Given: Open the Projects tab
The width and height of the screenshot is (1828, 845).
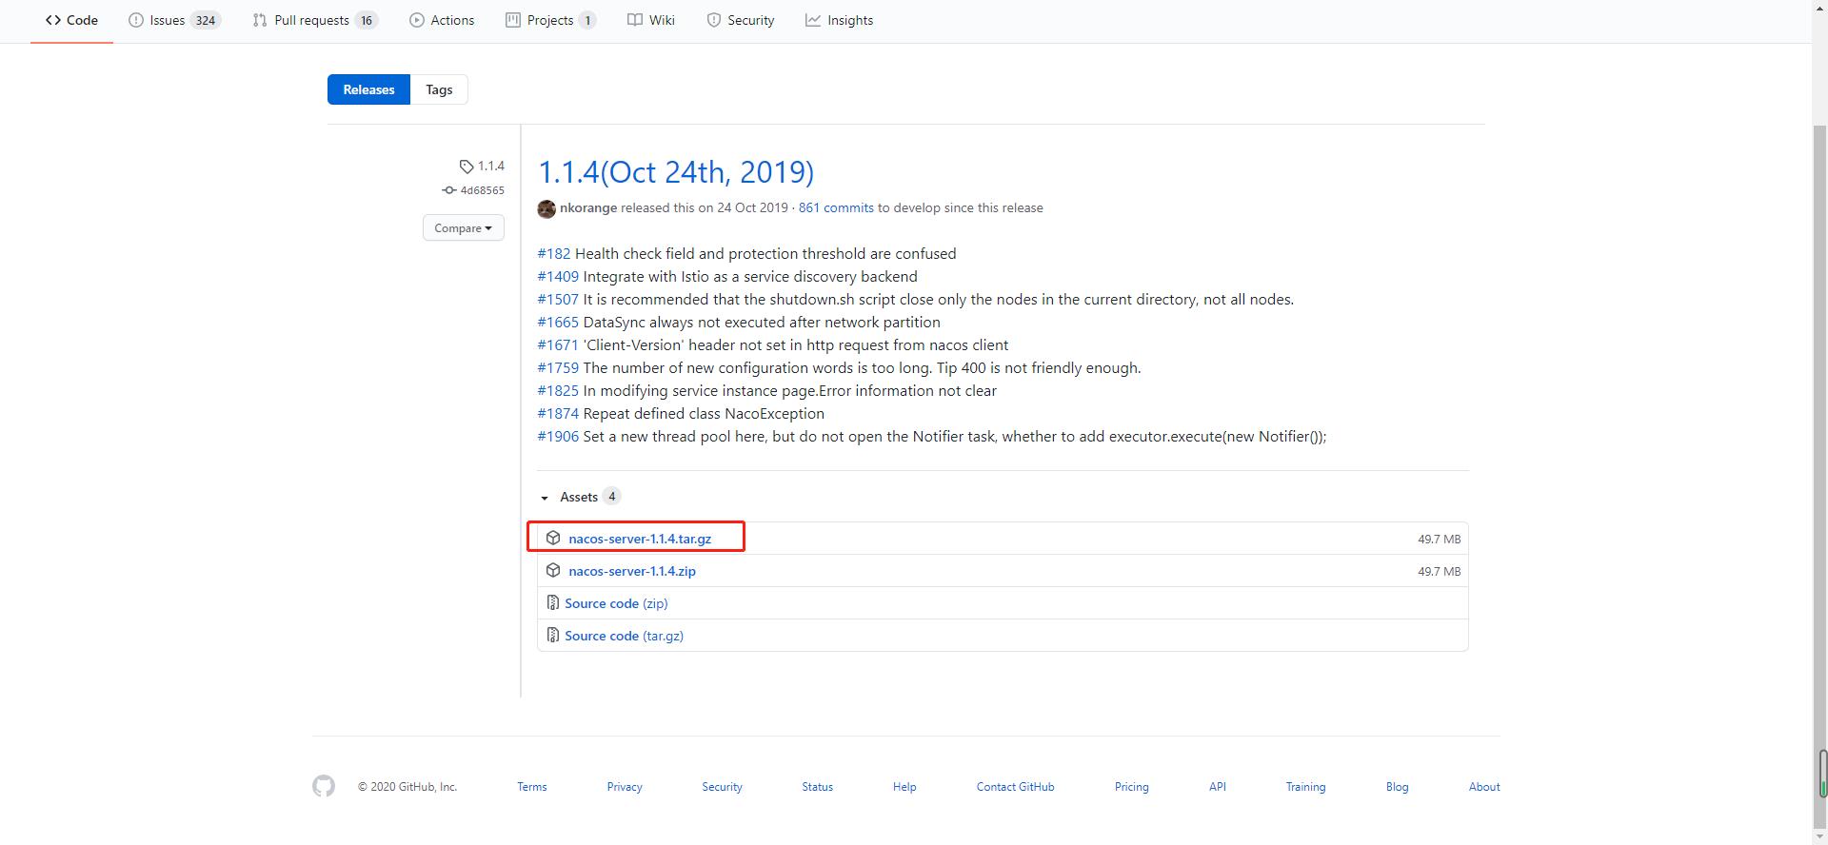Looking at the screenshot, I should (550, 20).
